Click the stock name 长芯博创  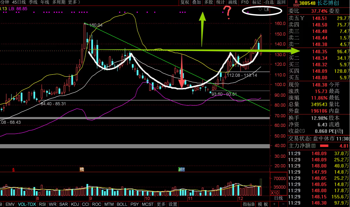(328, 3)
